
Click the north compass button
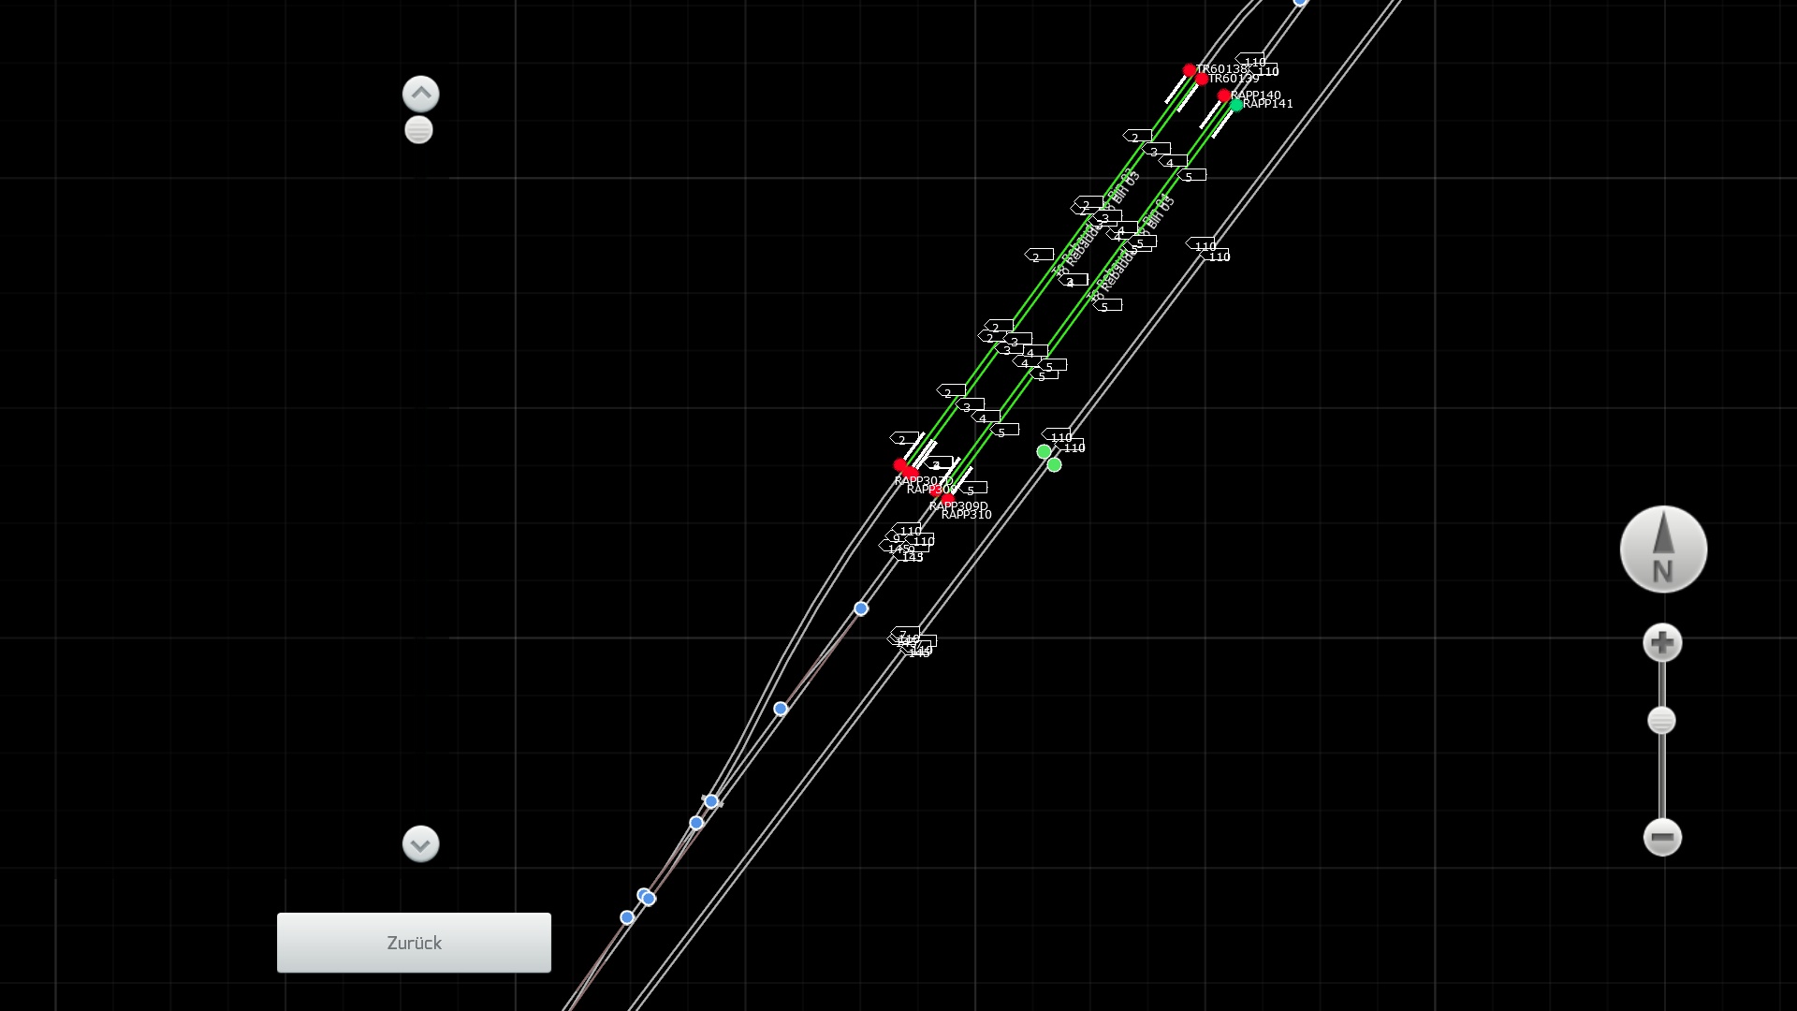click(x=1663, y=549)
